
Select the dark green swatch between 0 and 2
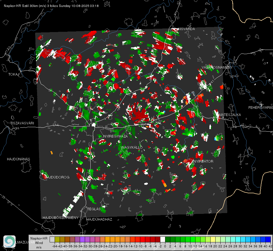point(168,239)
